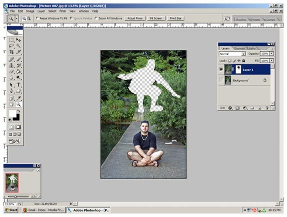Click the zoom out magnifier icon
The image size is (287, 217).
click(29, 18)
